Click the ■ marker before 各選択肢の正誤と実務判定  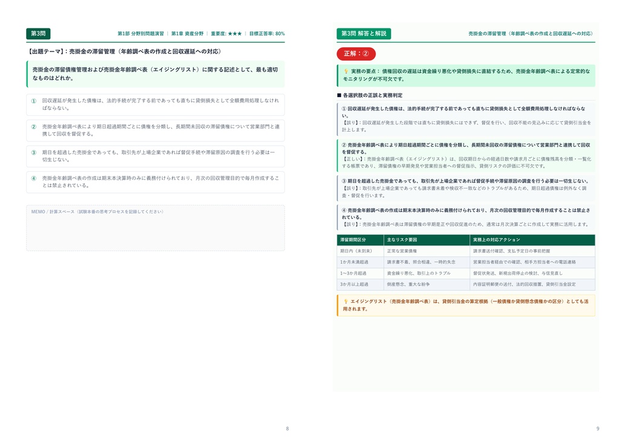click(339, 95)
